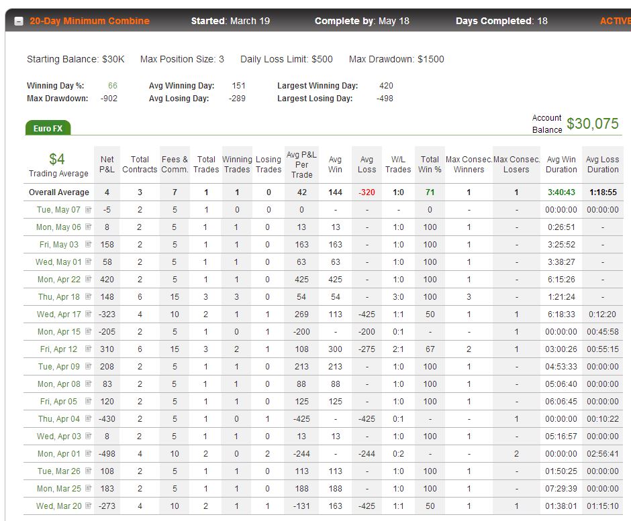Screen dimensions: 631x521
Task: Click the Total Win % column header
Action: pos(430,164)
